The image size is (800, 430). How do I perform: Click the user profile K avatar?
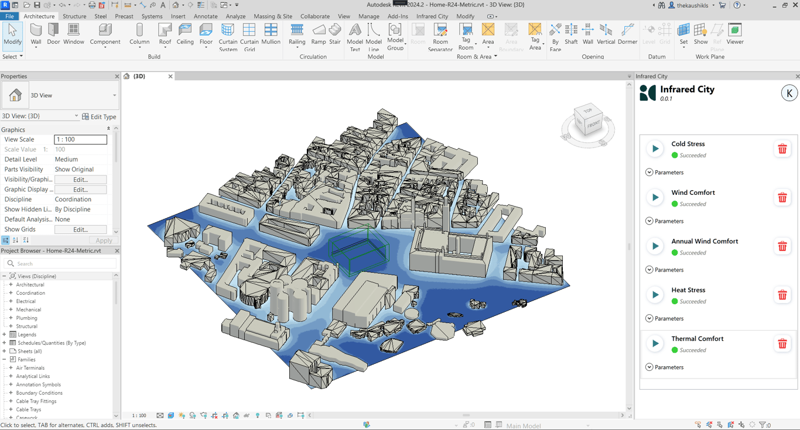789,93
